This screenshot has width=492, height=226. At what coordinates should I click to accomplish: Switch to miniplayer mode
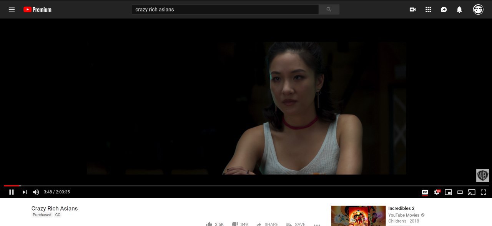(x=448, y=192)
